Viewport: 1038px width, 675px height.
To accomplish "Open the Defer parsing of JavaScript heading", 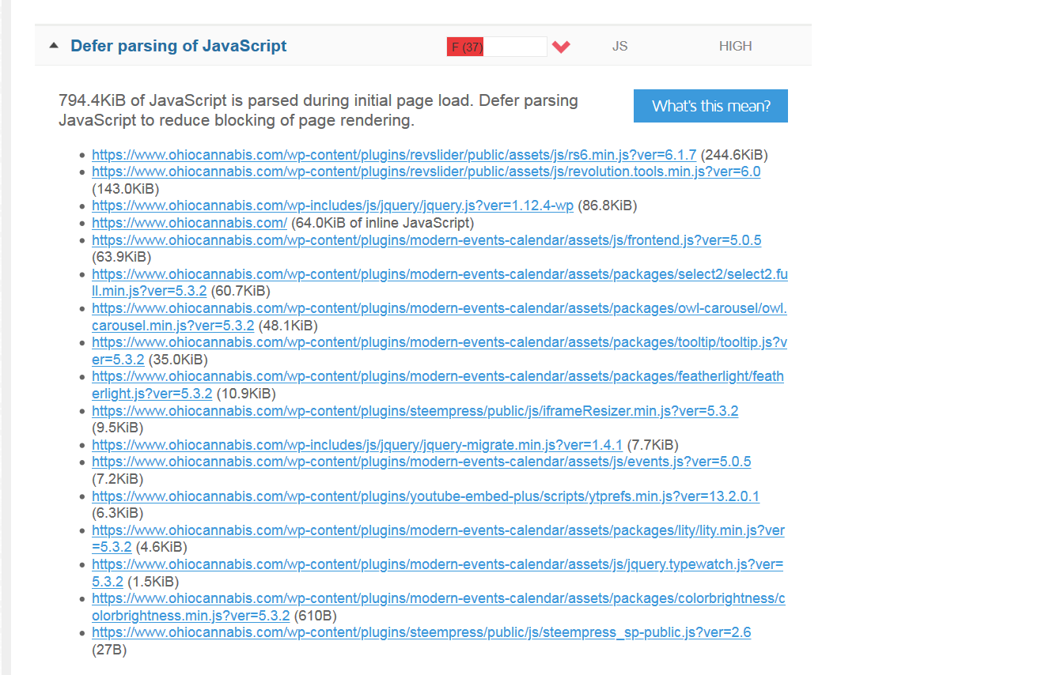I will click(x=179, y=46).
